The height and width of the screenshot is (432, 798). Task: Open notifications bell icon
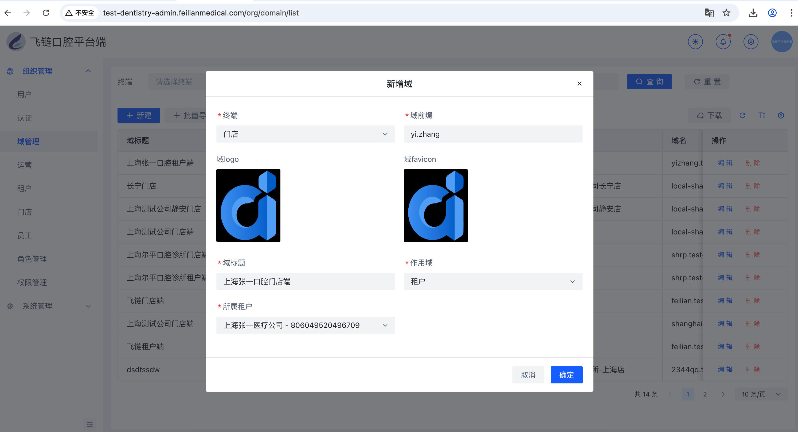[723, 41]
